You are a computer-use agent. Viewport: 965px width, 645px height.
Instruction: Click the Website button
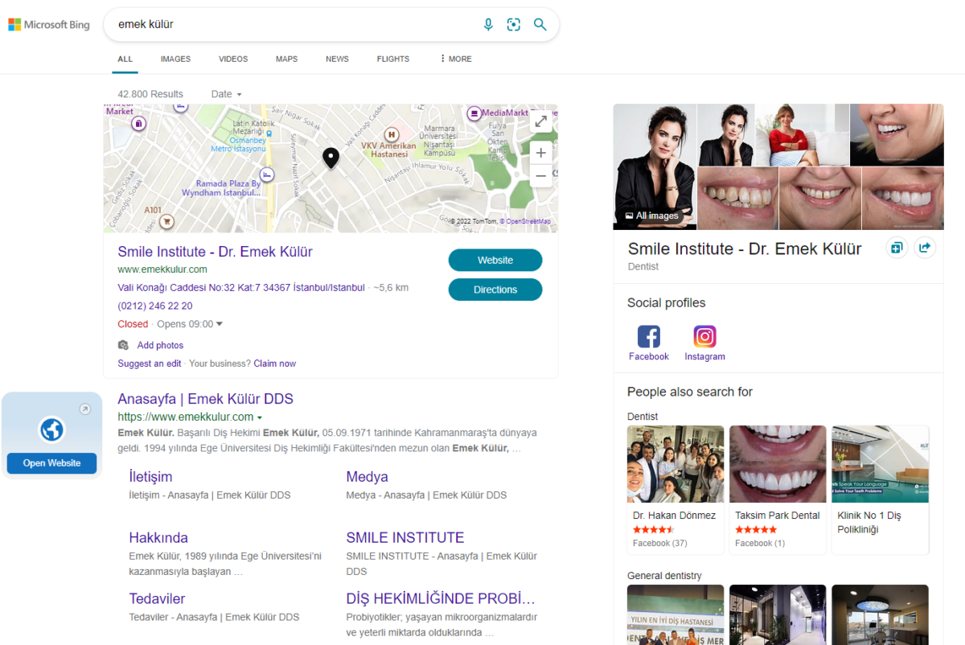coord(495,260)
